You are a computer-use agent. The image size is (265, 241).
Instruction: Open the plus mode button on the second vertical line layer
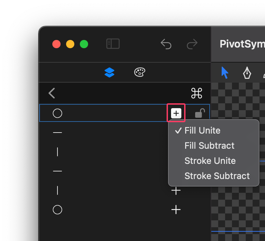click(176, 191)
